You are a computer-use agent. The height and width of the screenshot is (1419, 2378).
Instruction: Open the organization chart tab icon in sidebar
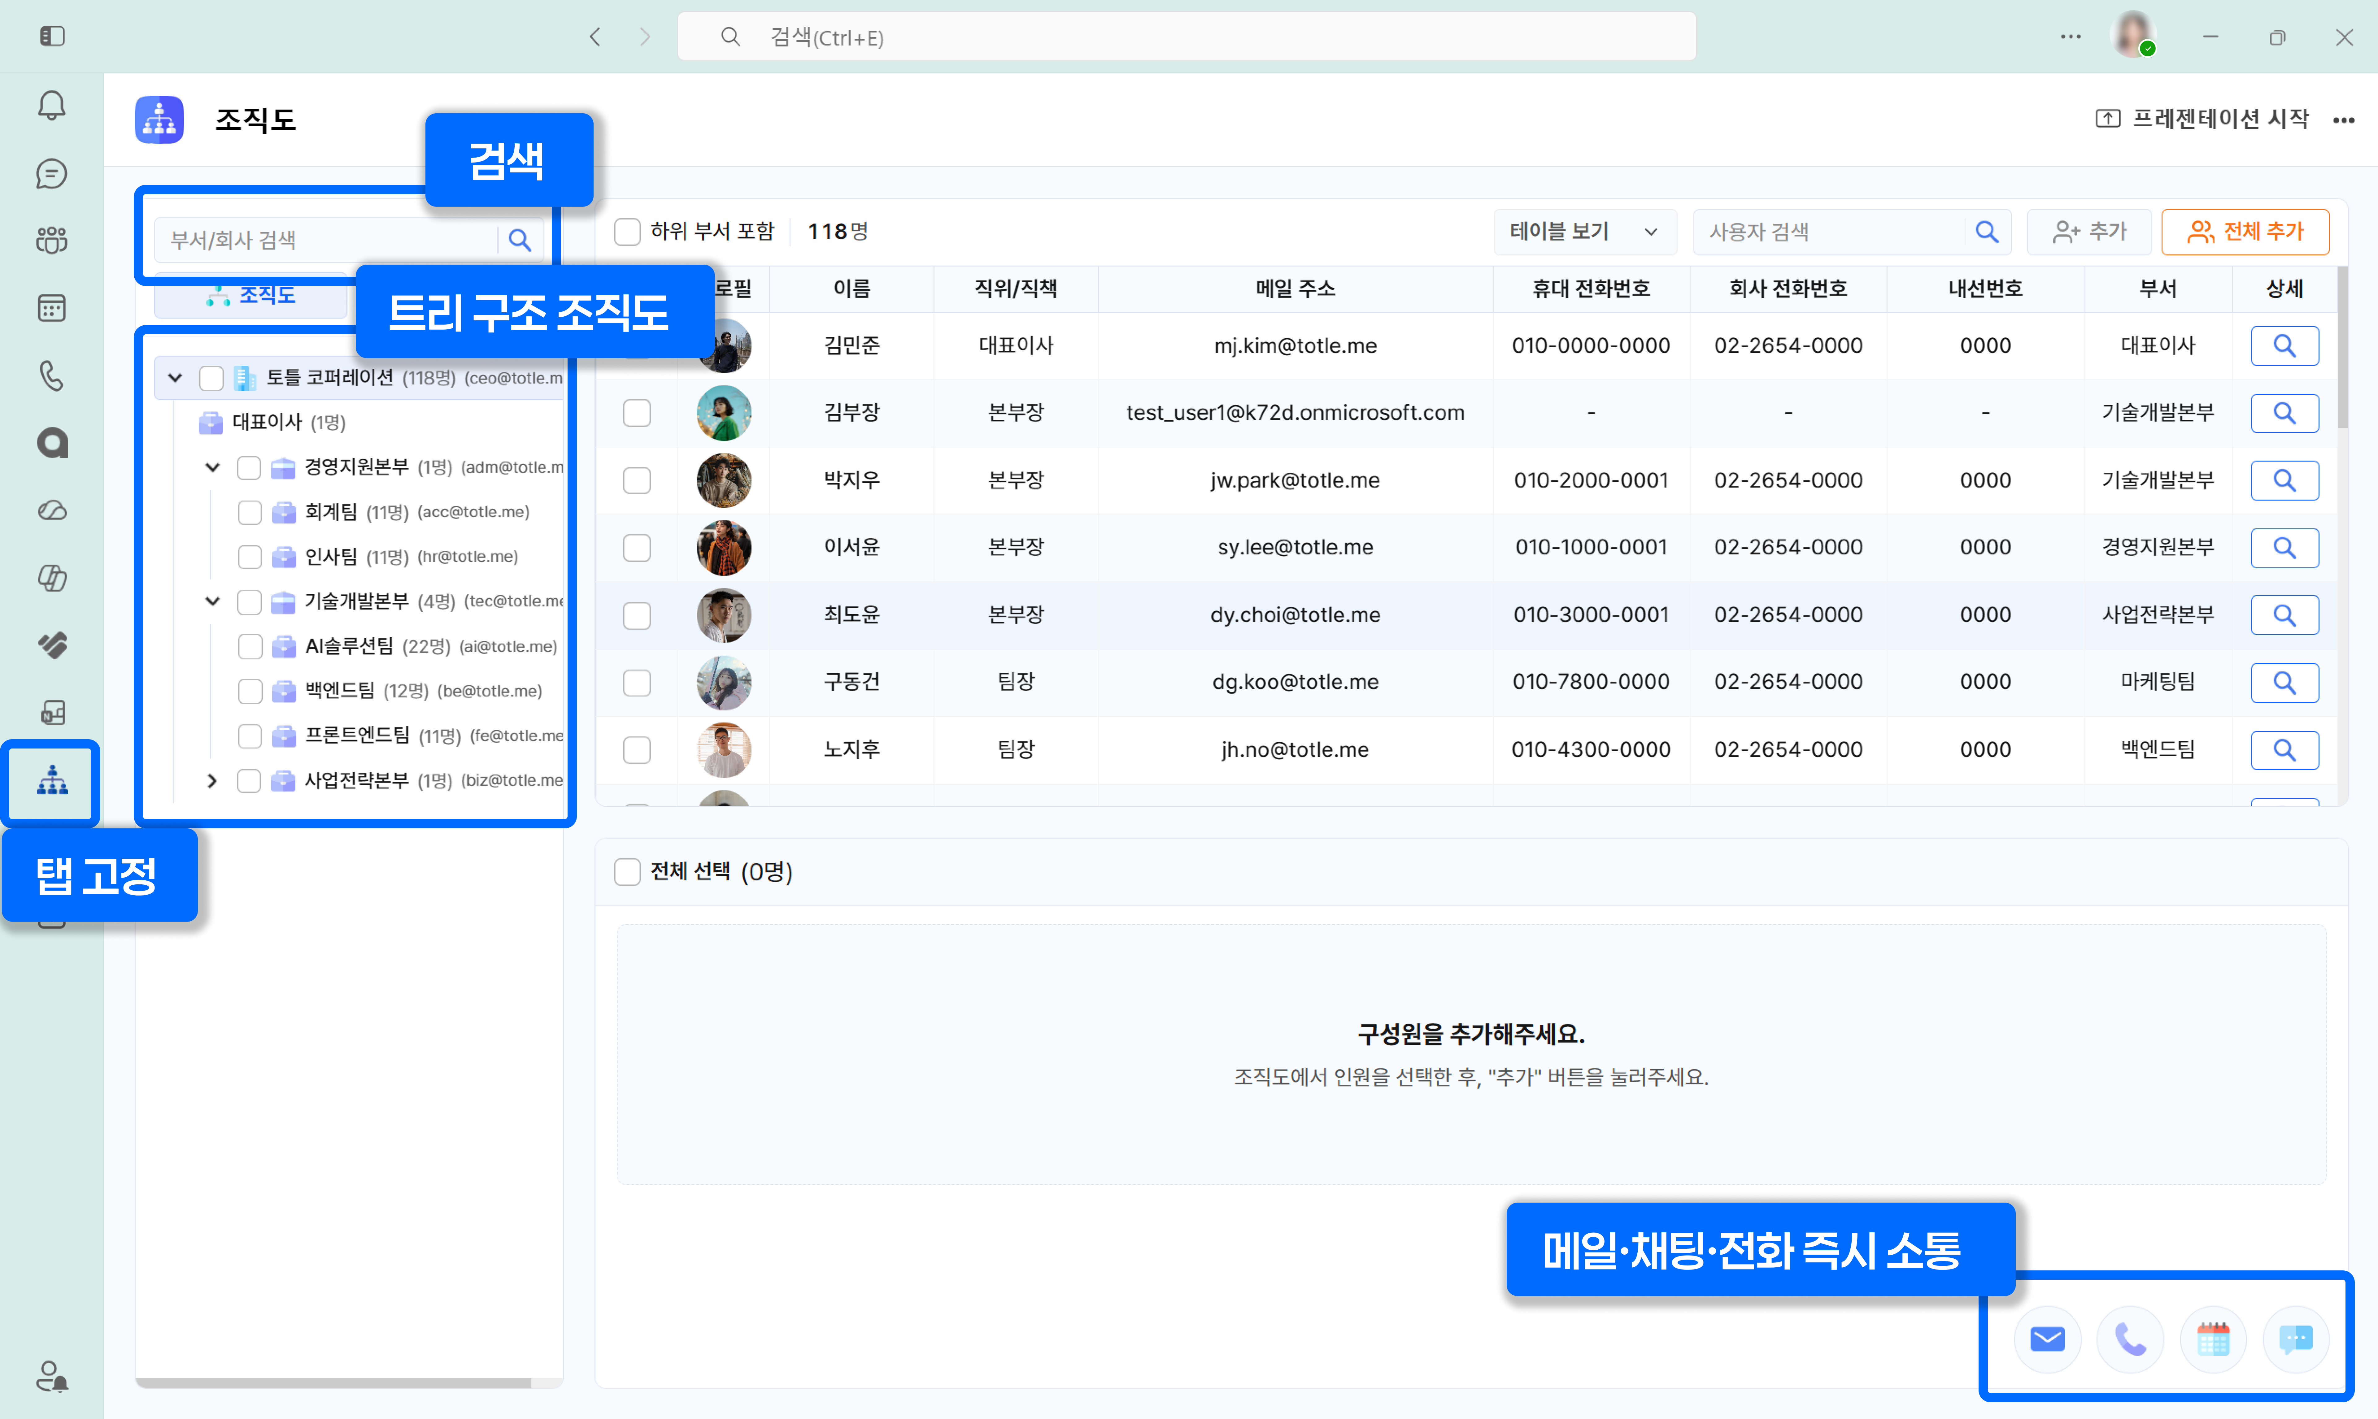pyautogui.click(x=52, y=781)
